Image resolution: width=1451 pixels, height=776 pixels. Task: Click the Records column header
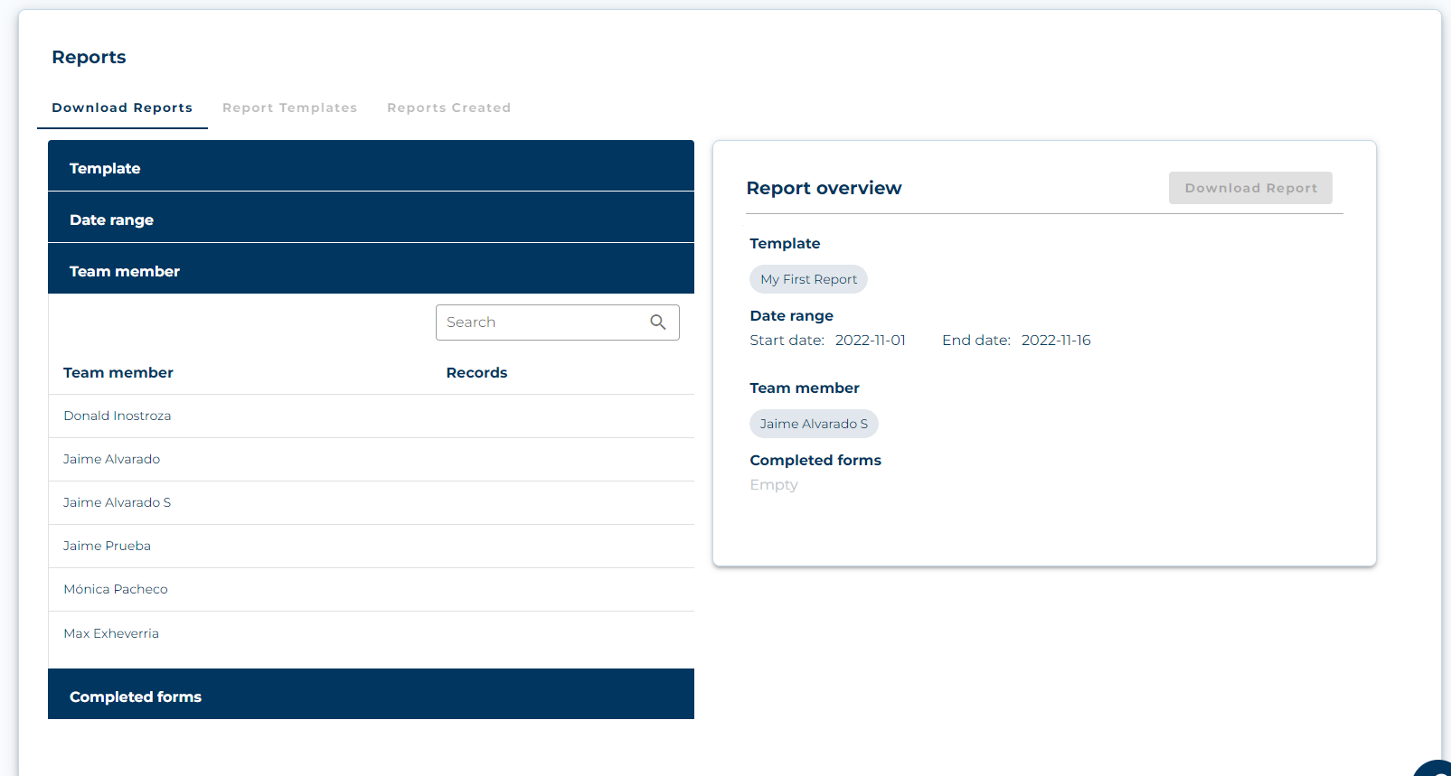pyautogui.click(x=476, y=372)
